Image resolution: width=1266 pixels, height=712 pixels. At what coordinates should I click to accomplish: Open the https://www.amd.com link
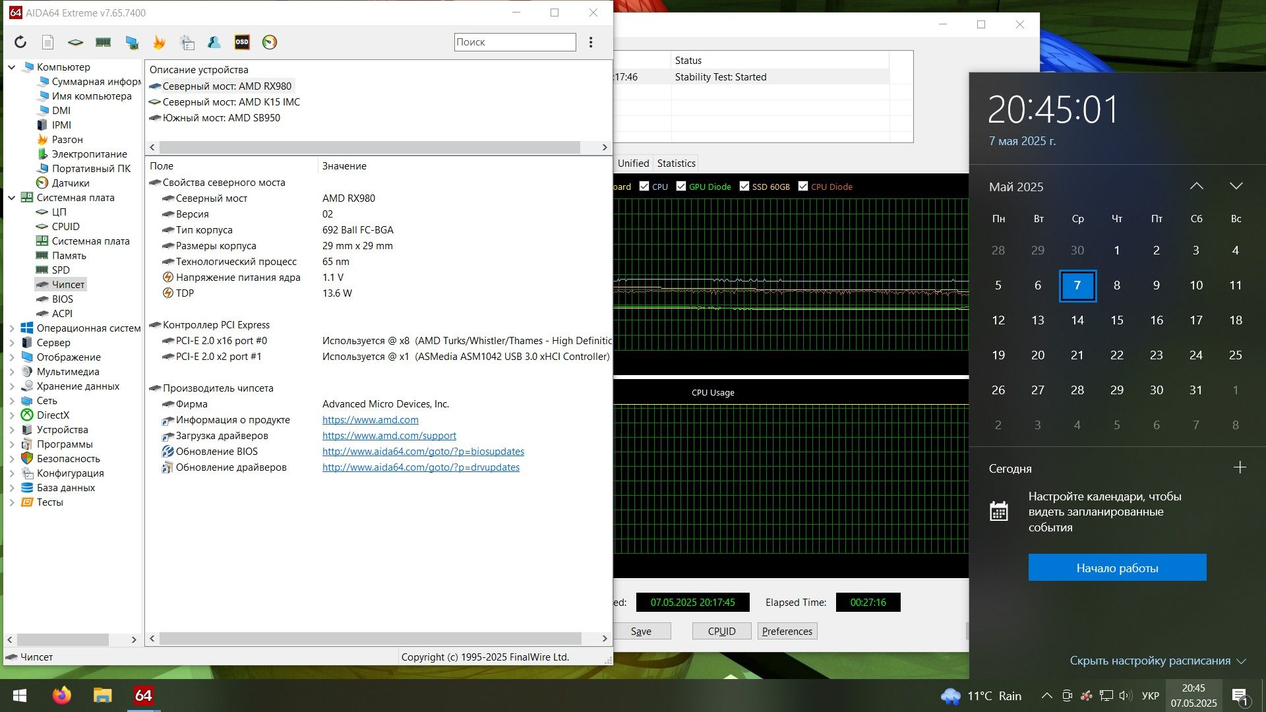(370, 419)
